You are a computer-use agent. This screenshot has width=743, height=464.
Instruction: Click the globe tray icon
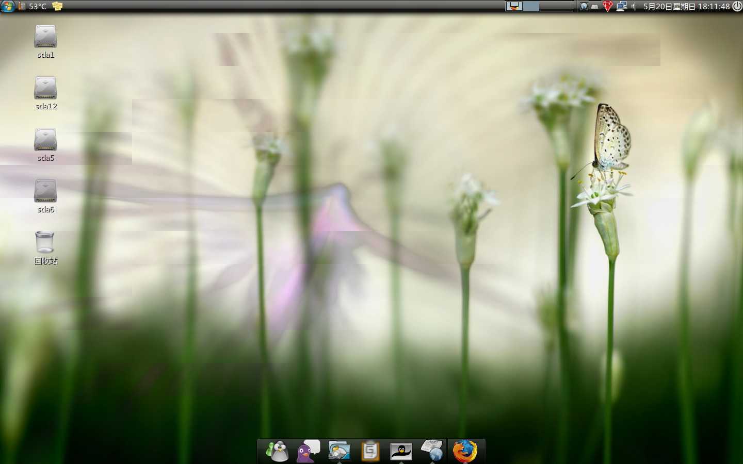click(584, 6)
